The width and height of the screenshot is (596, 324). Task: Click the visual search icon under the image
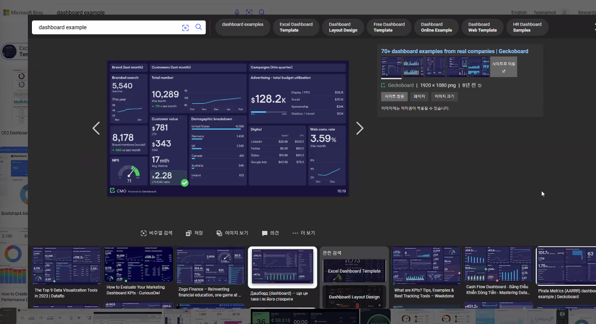(x=143, y=233)
